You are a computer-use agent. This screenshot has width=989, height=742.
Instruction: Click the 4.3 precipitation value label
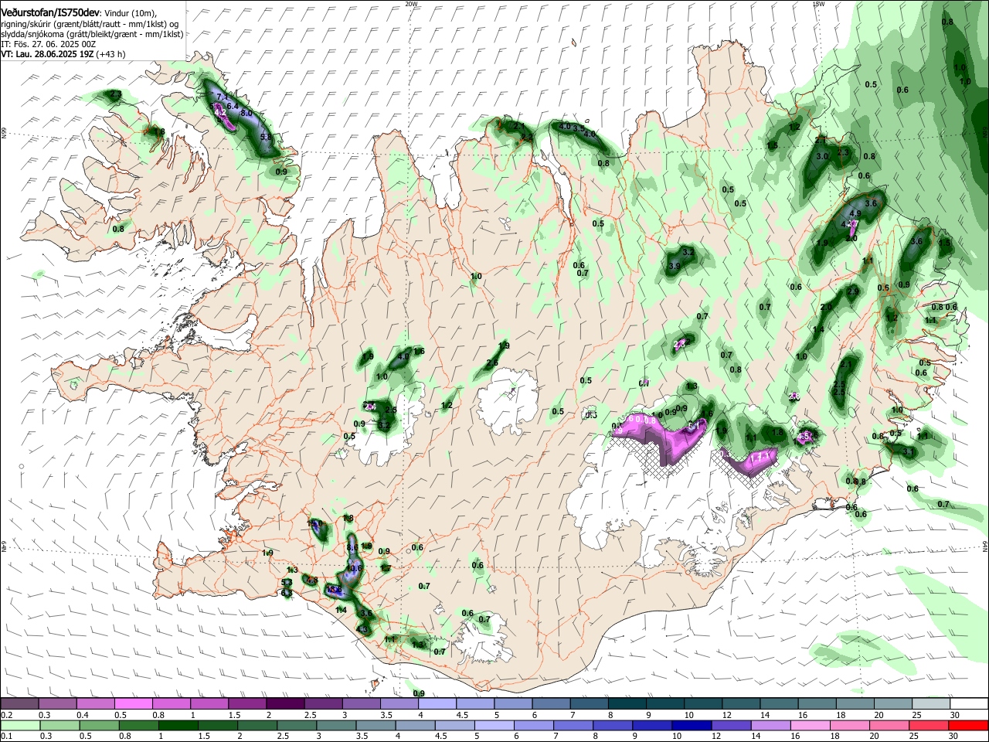pyautogui.click(x=362, y=630)
